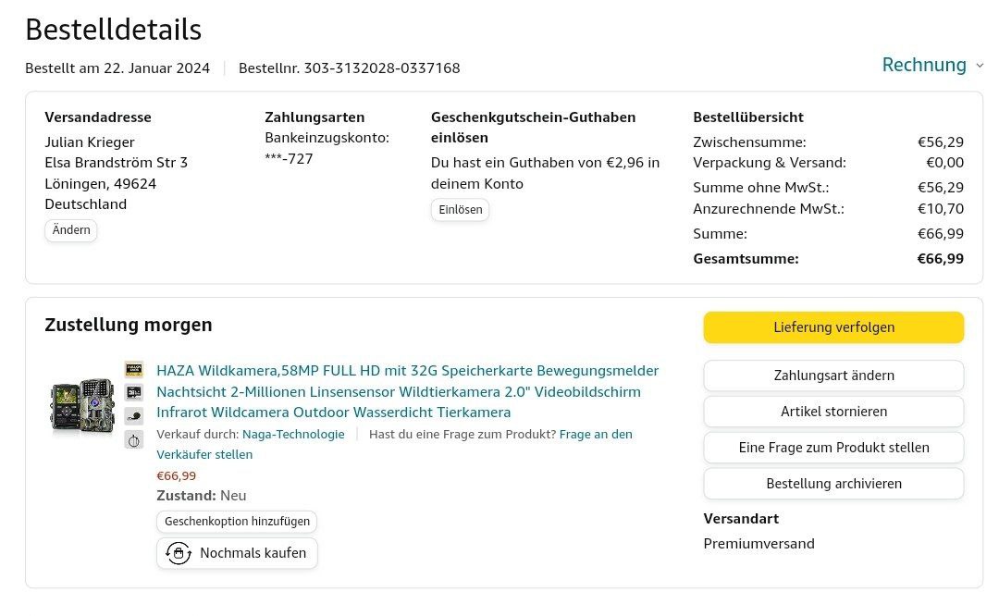Click the timer feature icon

coord(134,439)
